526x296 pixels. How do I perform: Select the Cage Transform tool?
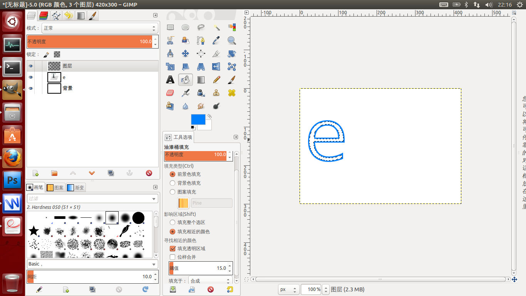click(x=232, y=67)
